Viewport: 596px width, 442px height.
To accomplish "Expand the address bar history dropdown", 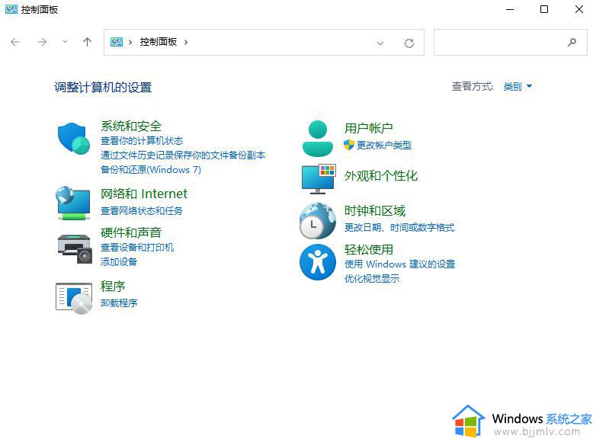I will pyautogui.click(x=380, y=43).
